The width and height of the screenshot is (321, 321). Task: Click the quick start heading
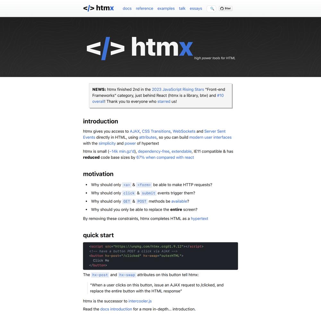coord(98,235)
